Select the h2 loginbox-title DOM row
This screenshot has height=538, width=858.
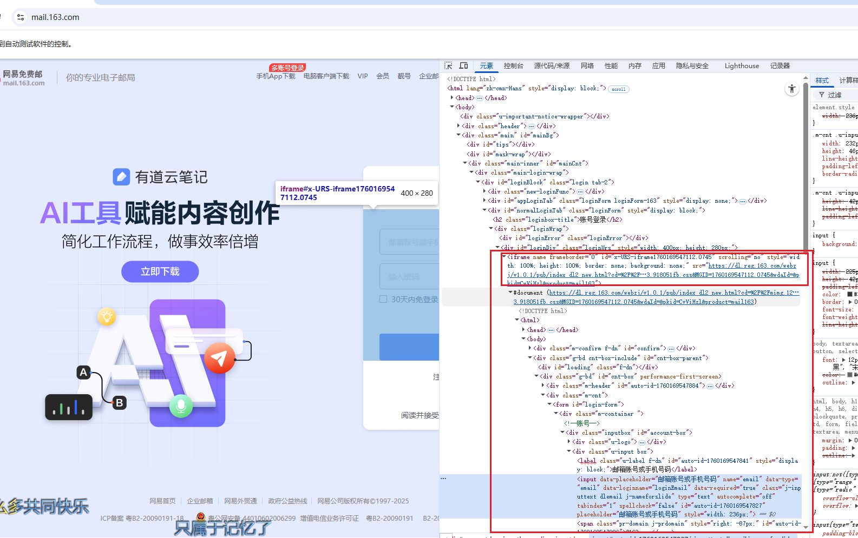coord(557,220)
